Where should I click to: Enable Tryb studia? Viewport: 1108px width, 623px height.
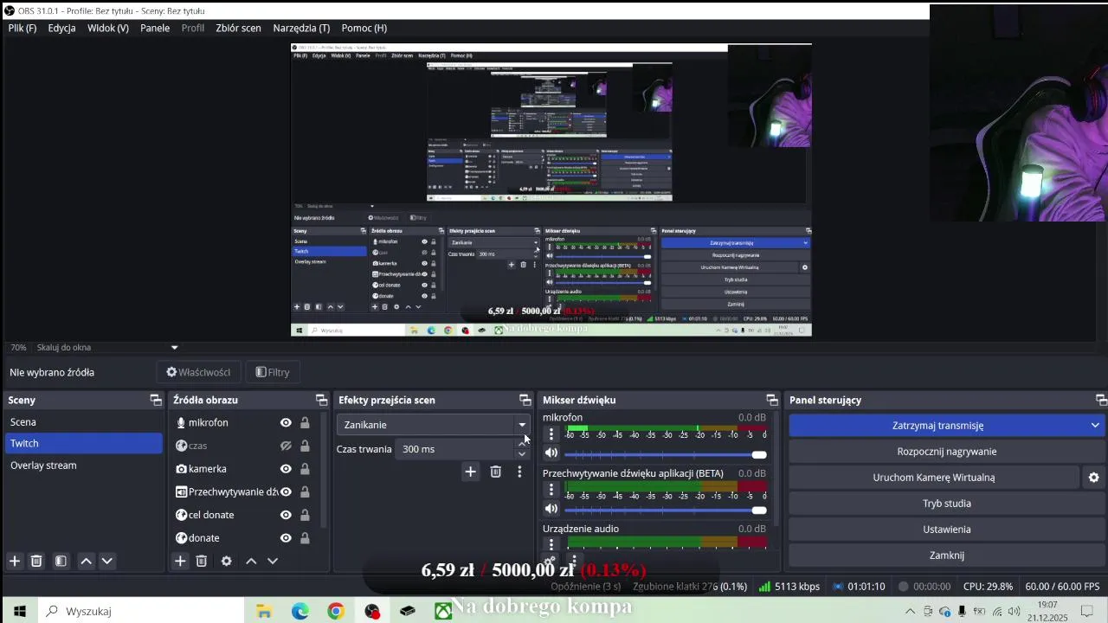click(x=947, y=504)
